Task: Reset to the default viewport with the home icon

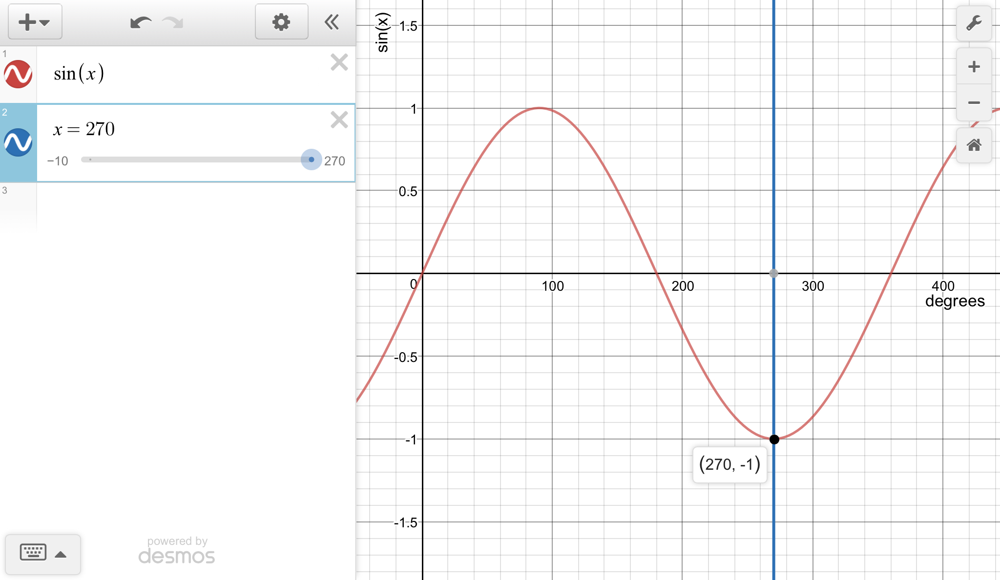Action: (x=974, y=145)
